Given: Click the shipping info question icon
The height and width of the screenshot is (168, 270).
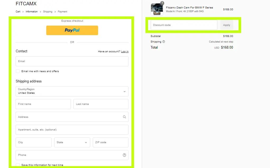Looking at the screenshot, I should pos(164,42).
